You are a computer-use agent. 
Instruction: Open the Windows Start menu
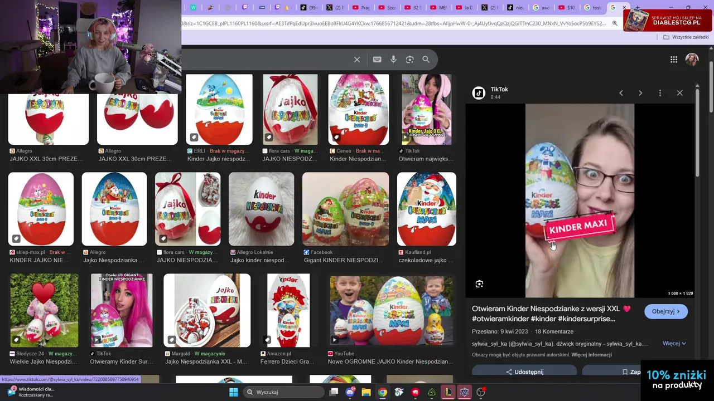(x=233, y=392)
